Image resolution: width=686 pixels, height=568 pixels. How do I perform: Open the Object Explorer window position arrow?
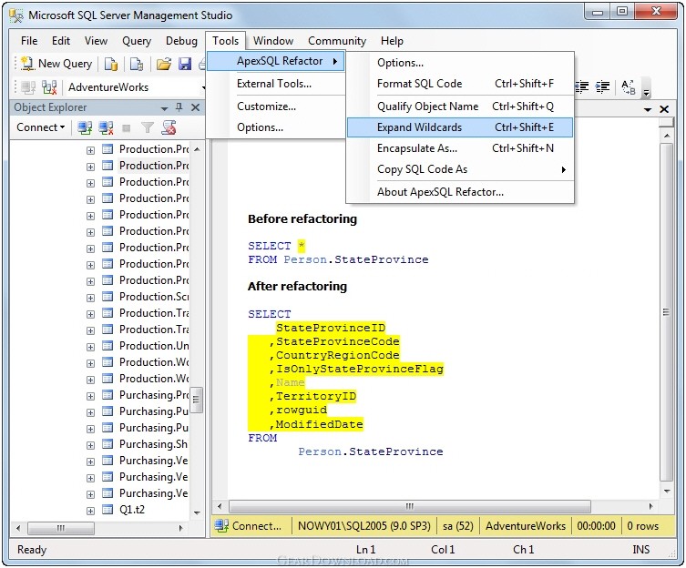pyautogui.click(x=165, y=108)
